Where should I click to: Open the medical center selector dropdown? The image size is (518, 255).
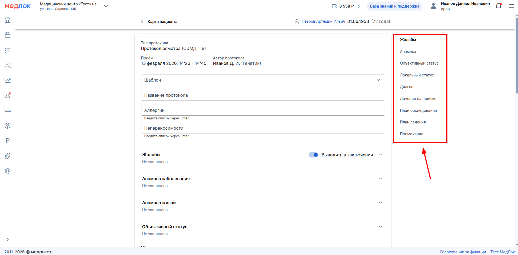point(106,6)
